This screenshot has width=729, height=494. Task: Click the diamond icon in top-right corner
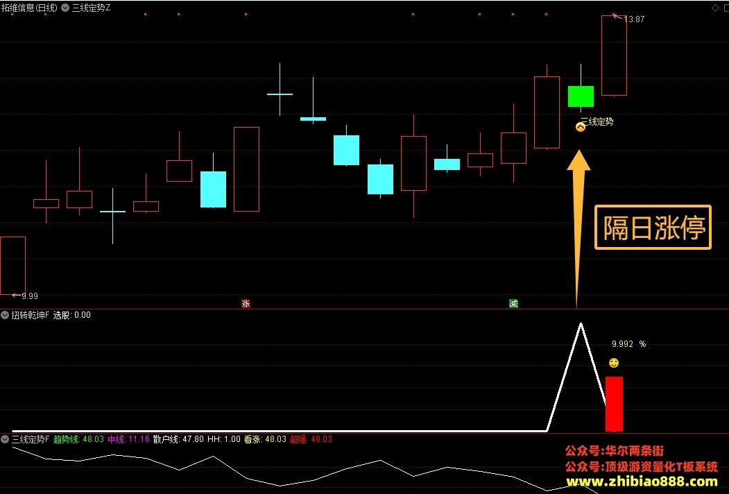(x=715, y=8)
